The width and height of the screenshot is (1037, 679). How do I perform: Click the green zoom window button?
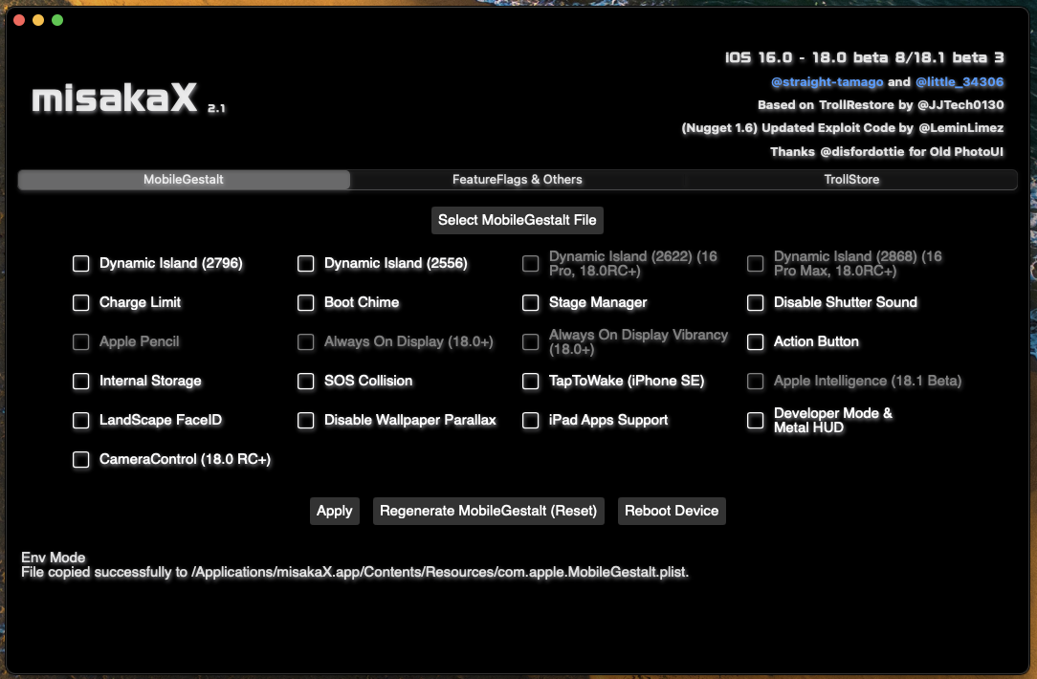(x=57, y=20)
